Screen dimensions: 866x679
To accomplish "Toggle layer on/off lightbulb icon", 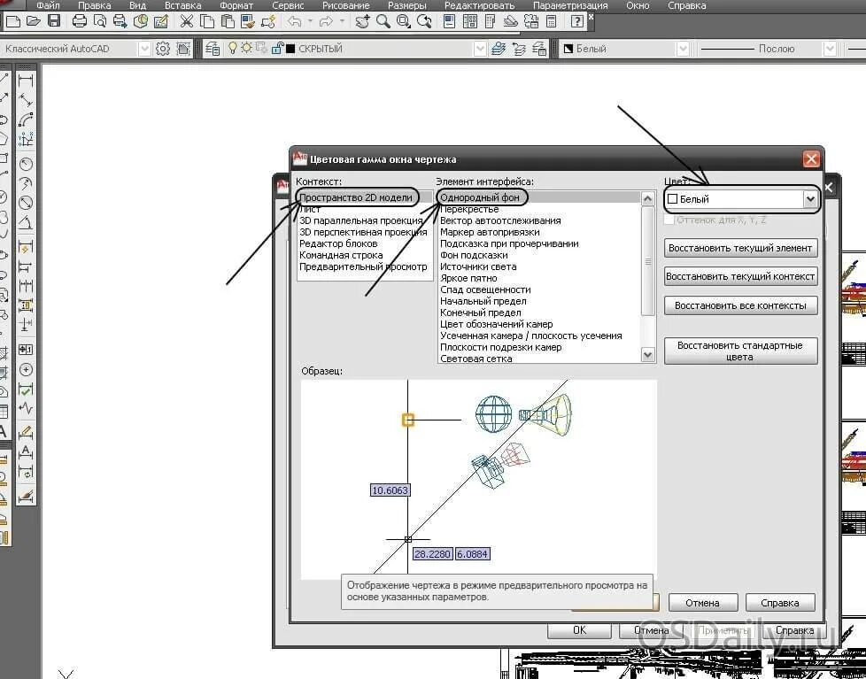I will (233, 49).
